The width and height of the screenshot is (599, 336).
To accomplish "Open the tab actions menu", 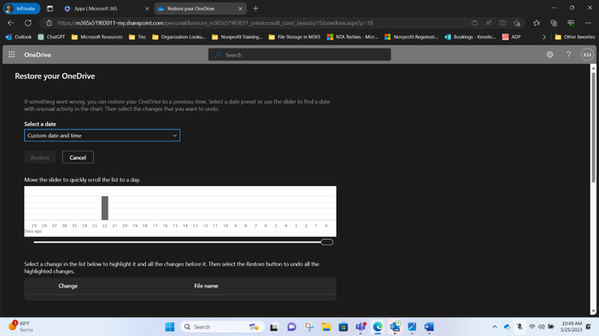I will click(x=50, y=9).
